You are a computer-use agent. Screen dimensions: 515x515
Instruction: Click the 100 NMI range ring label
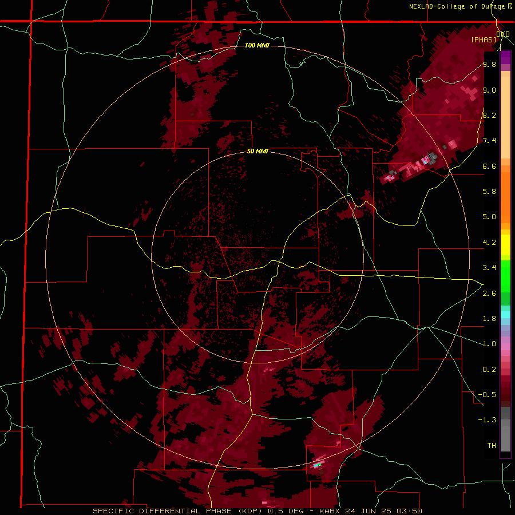click(257, 45)
